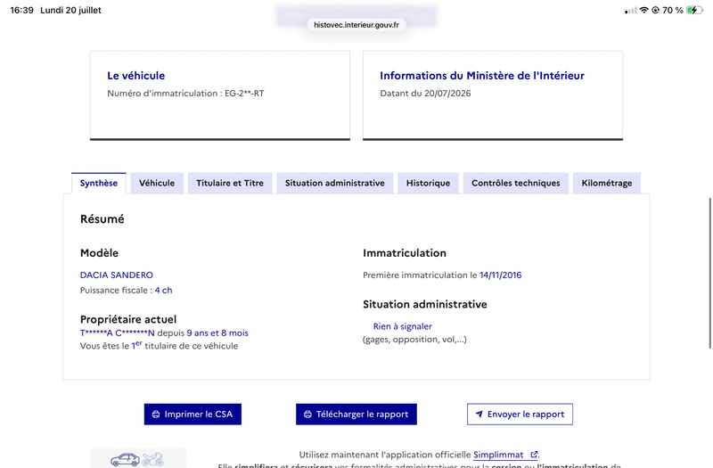Click the printer icon in Imprimer le CSA
713x468 pixels.
[x=156, y=415]
